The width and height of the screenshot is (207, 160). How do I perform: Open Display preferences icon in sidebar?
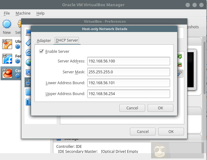[28, 72]
